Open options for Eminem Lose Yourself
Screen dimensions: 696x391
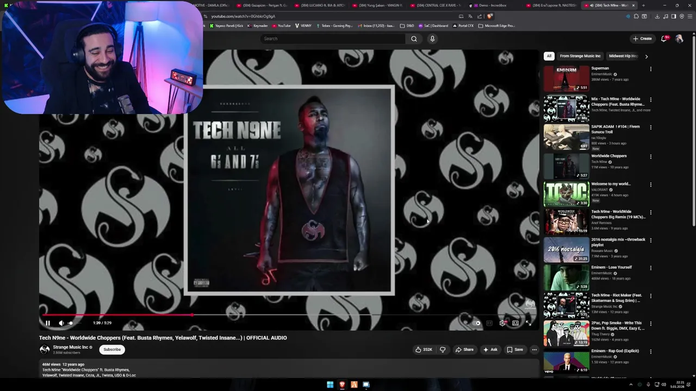coord(650,268)
